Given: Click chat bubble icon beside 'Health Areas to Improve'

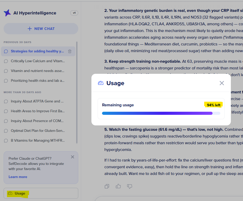Looking at the screenshot, I should pyautogui.click(x=6, y=111).
